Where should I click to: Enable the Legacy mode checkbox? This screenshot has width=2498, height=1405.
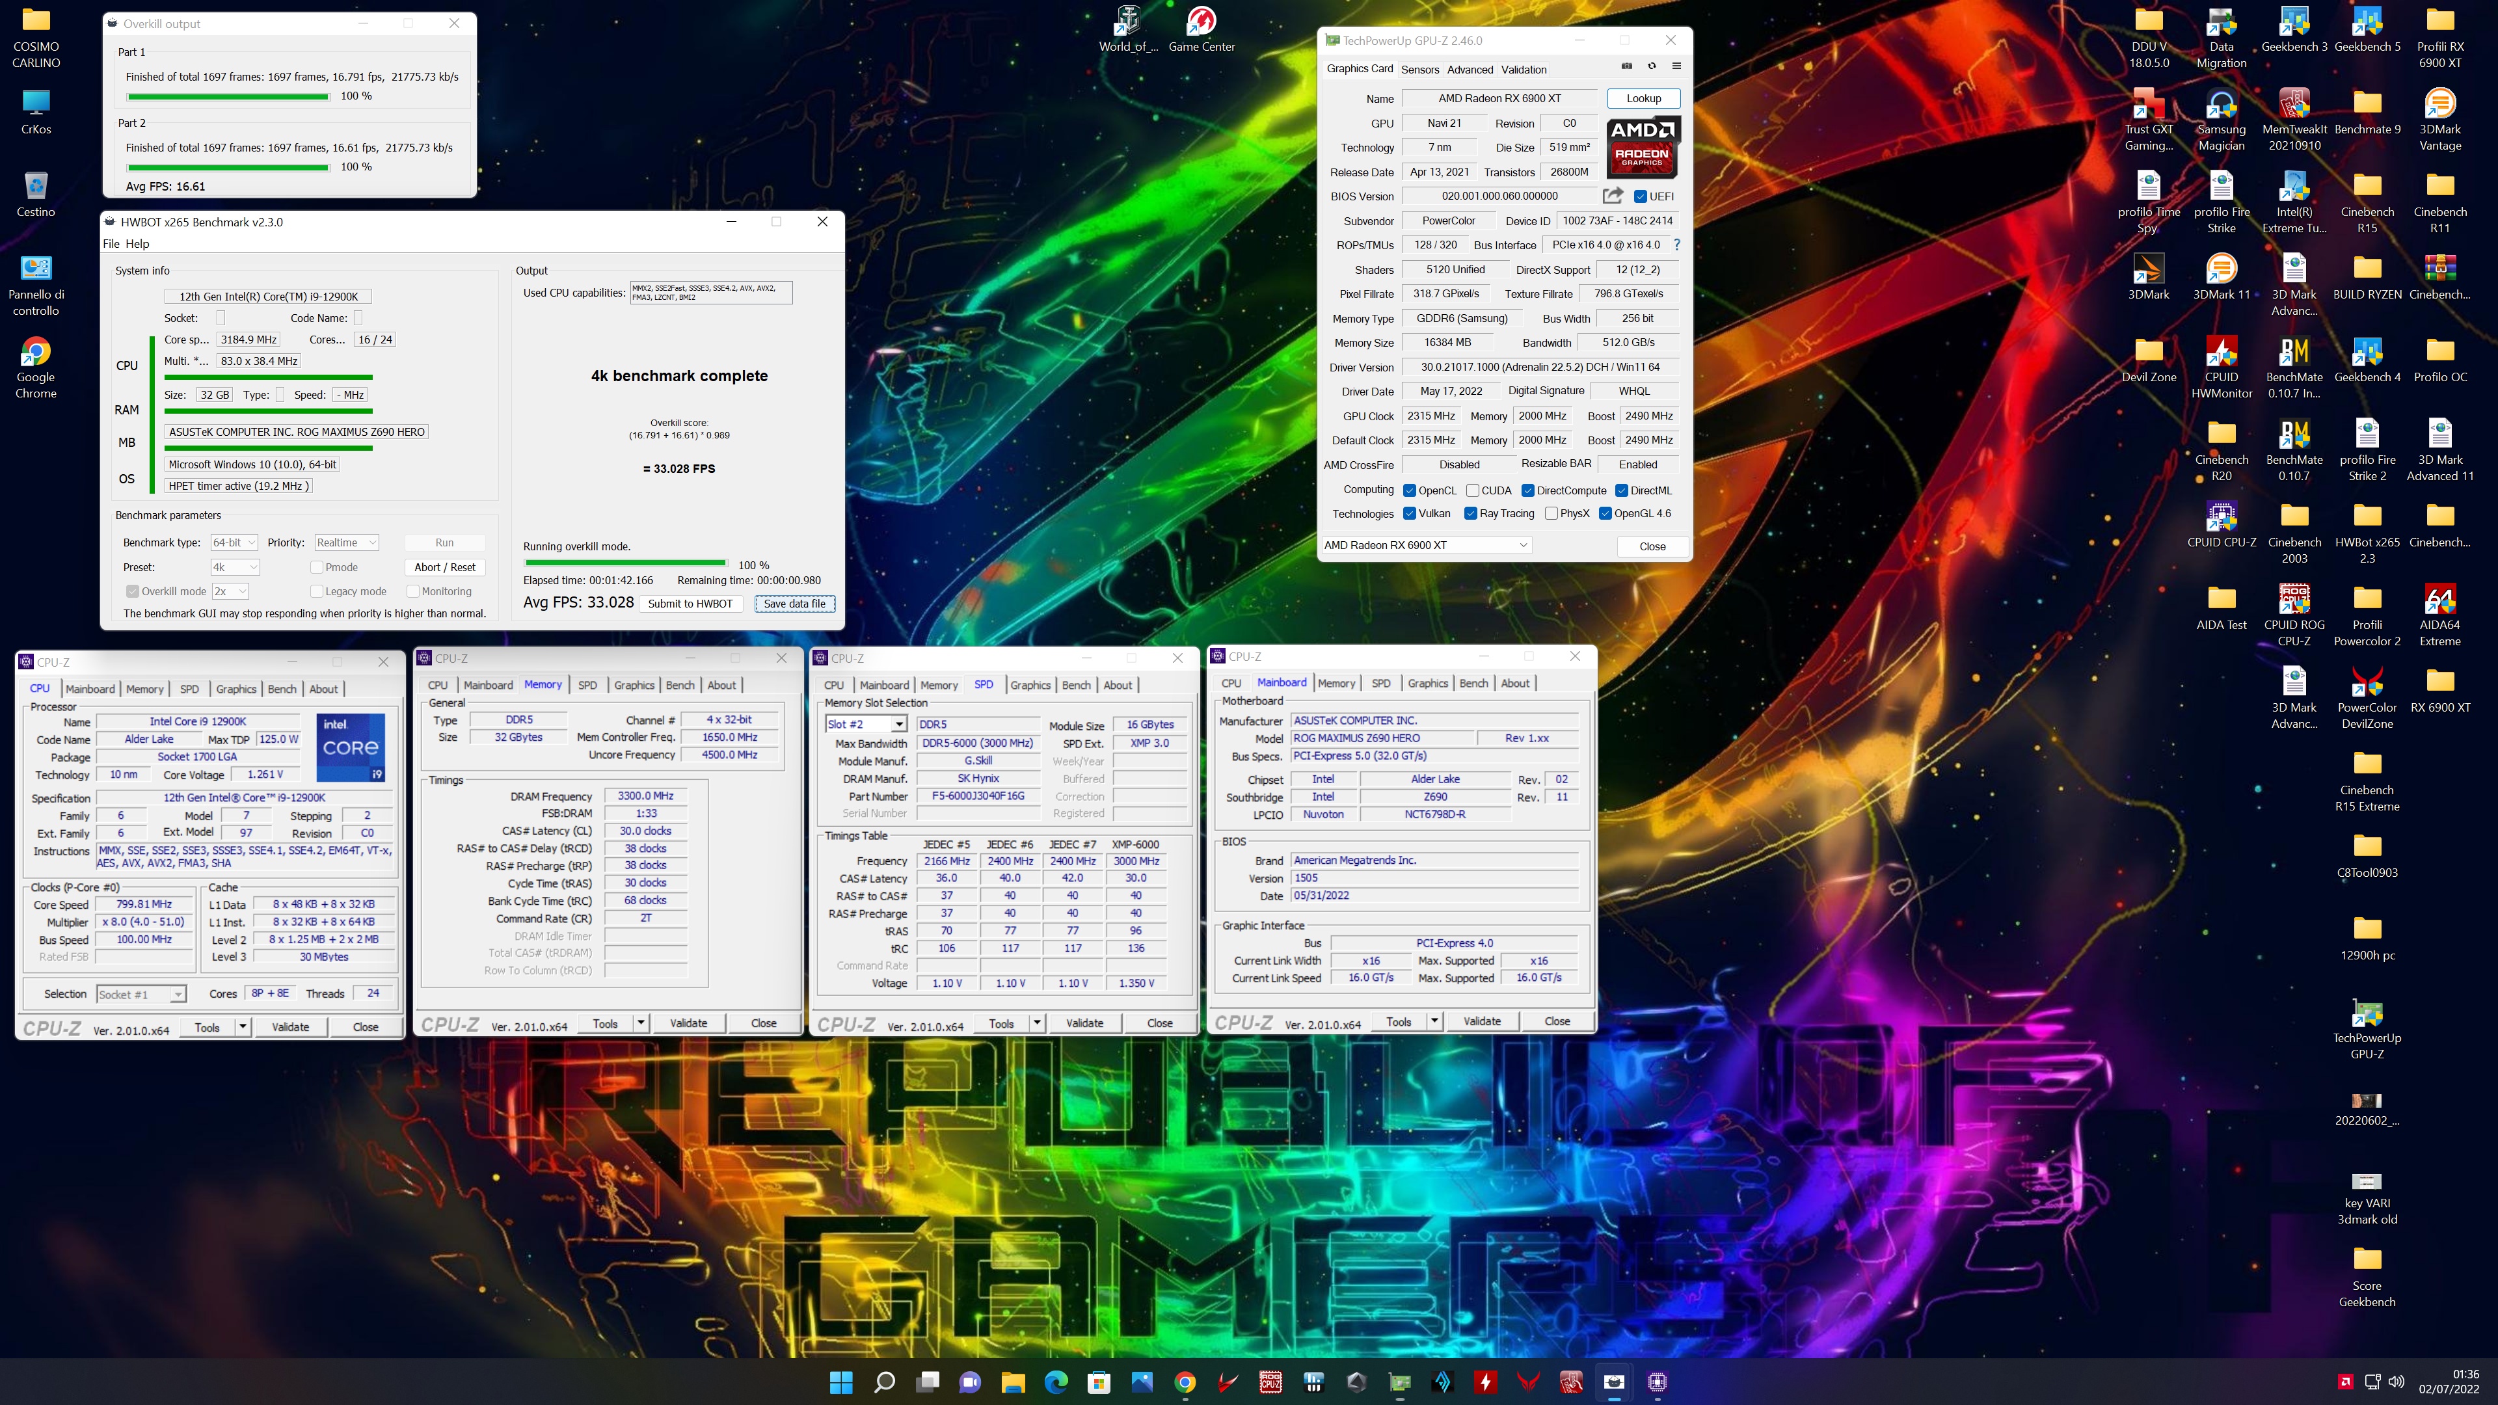(x=316, y=591)
